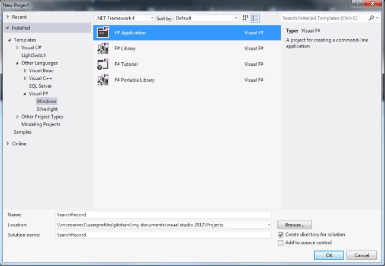The image size is (385, 266).
Task: Click the Other Languages tree label
Action: coord(40,63)
